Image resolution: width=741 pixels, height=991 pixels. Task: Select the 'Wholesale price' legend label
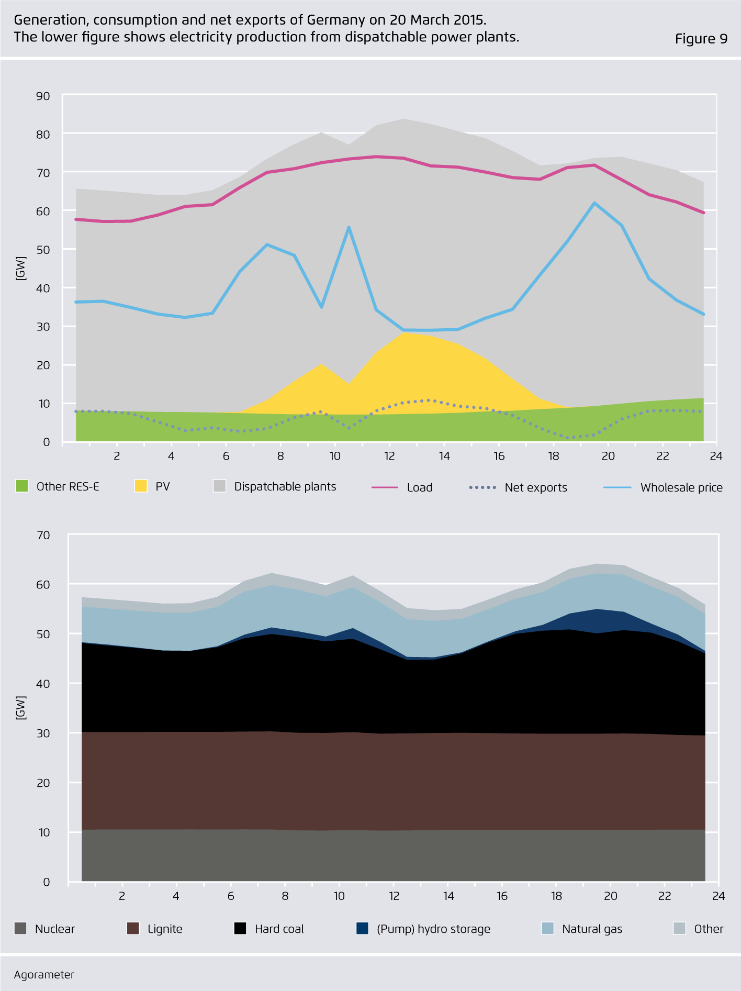click(681, 487)
